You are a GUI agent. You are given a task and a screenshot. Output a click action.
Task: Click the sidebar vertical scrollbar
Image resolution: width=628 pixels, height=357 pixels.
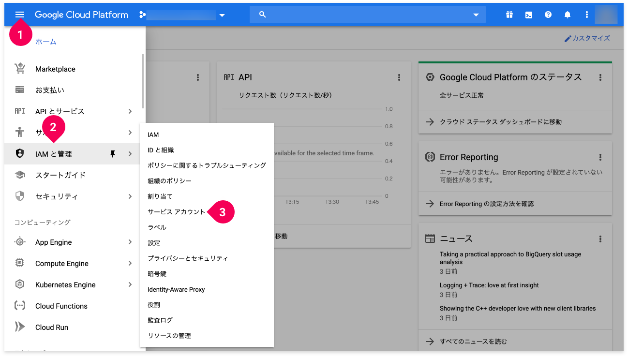coord(143,81)
